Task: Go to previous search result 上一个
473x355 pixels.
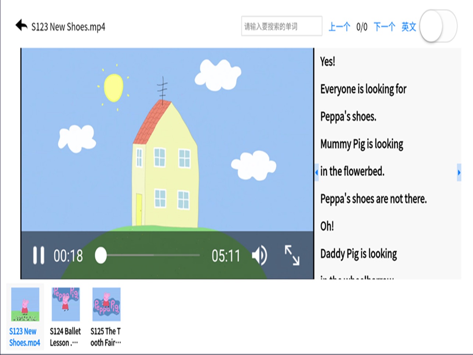Action: pyautogui.click(x=339, y=27)
